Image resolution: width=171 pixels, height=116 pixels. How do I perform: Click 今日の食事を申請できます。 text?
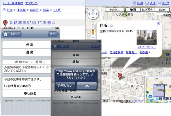[x=23, y=79]
